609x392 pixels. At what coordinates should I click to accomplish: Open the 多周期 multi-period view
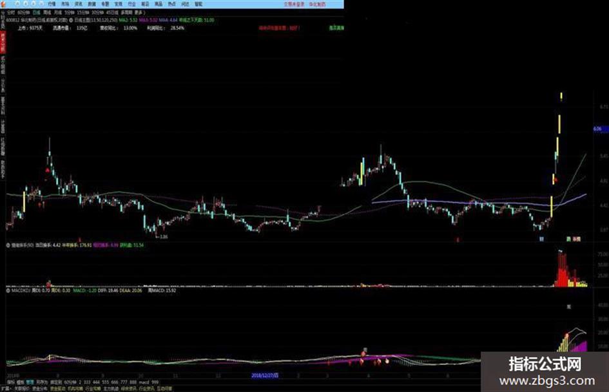(126, 12)
